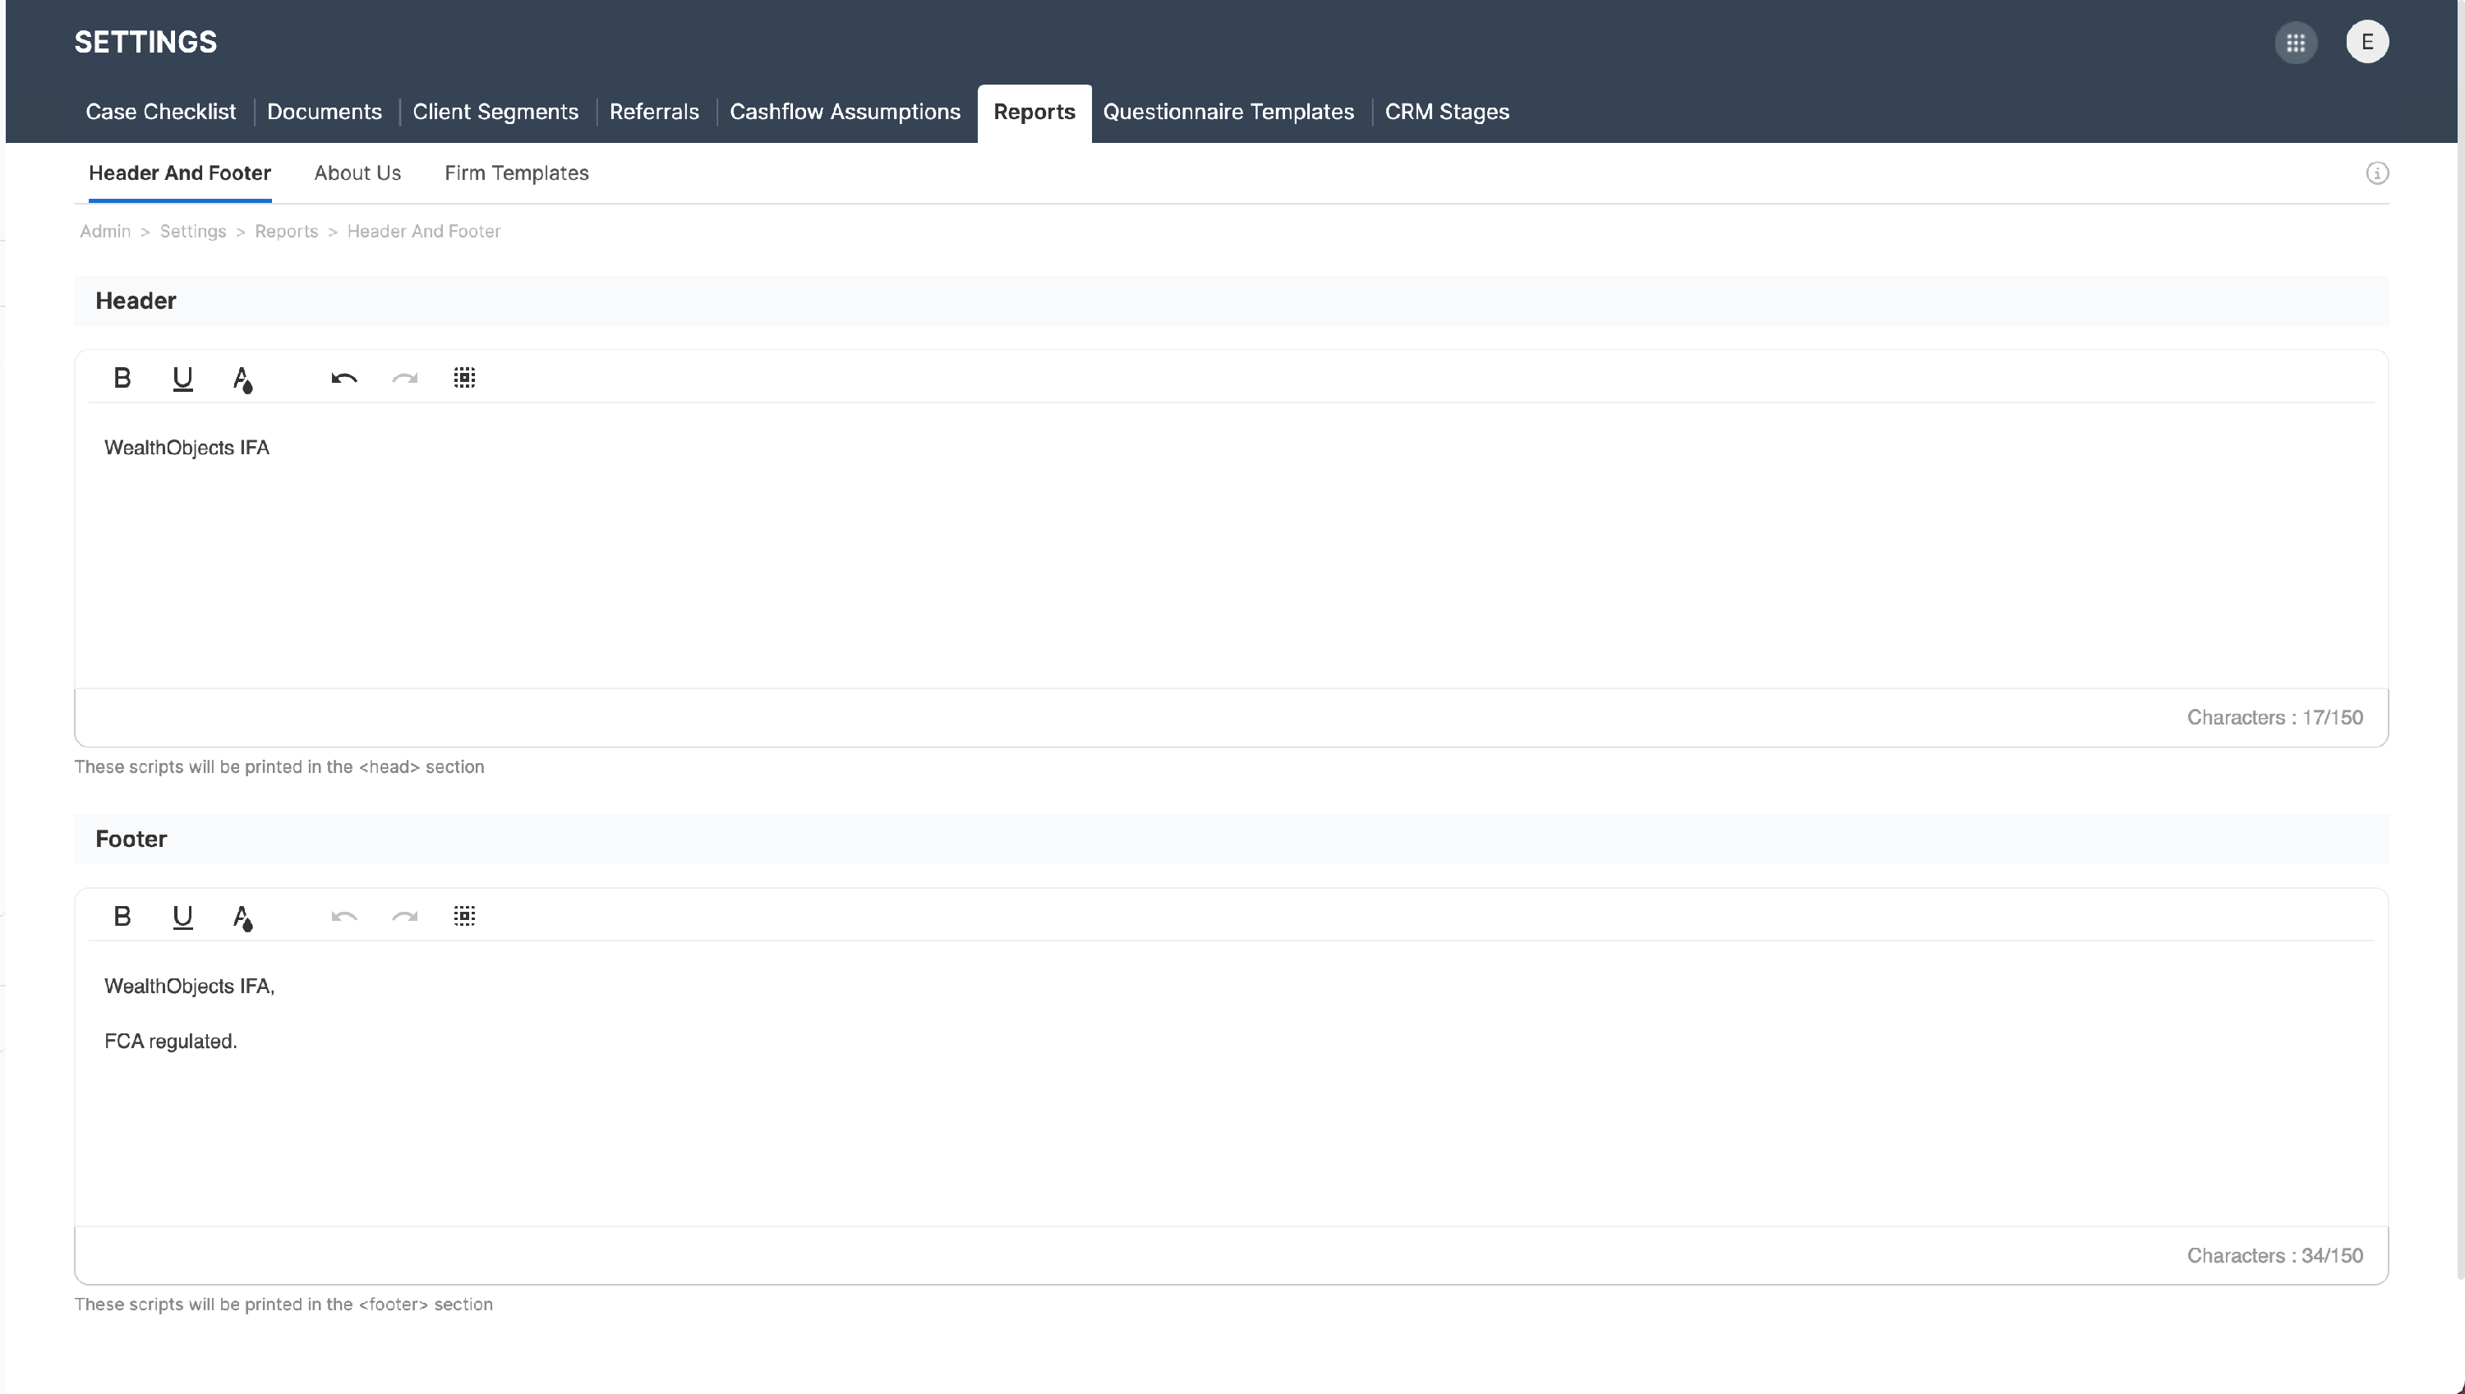Viewport: 2465px width, 1394px height.
Task: Open the apps grid menu
Action: pyautogui.click(x=2296, y=42)
